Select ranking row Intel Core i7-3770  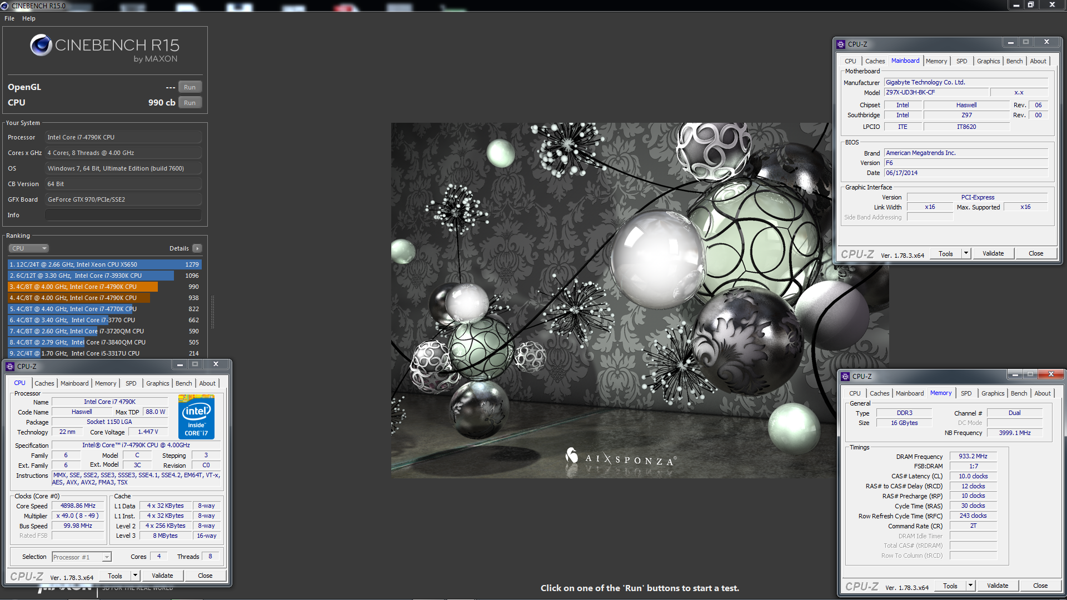104,320
